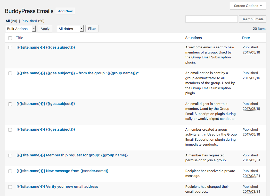Select the Membership request email checkbox

(10, 156)
